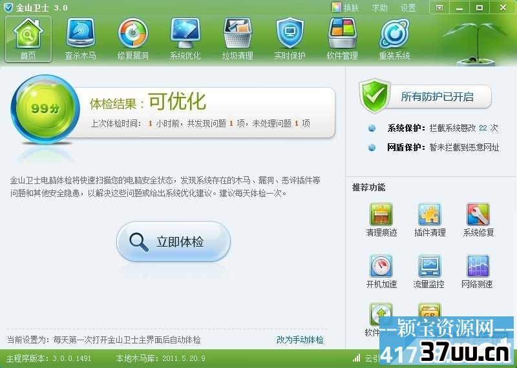The image size is (517, 368).
Task: Launch the 开机加速 gauge icon
Action: coord(381,266)
